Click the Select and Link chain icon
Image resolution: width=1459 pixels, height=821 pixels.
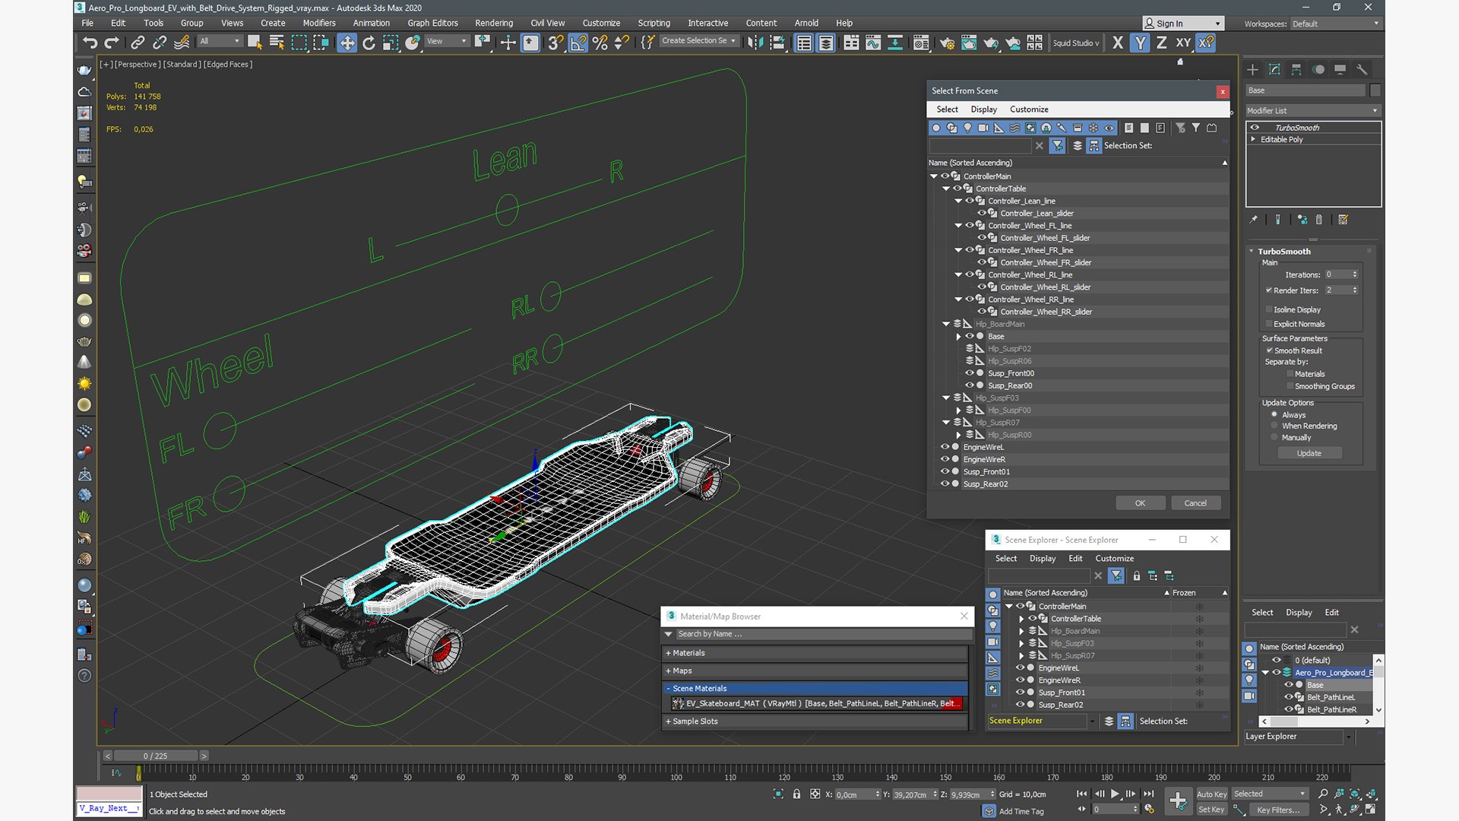[x=138, y=43]
